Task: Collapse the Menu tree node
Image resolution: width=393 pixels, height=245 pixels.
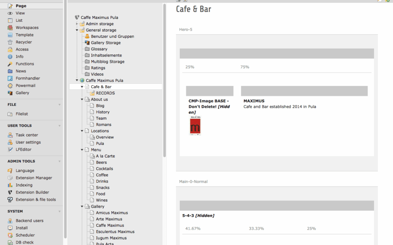Action: pyautogui.click(x=82, y=150)
